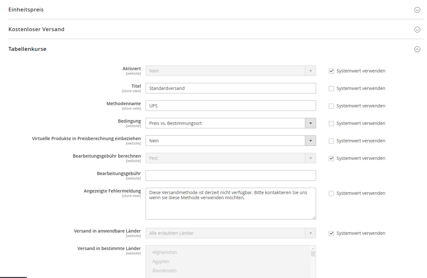Uncheck Systemwert verwenden for Bearbeitungsgebühr berechnen
Screen dimensions: 427x278
point(331,159)
